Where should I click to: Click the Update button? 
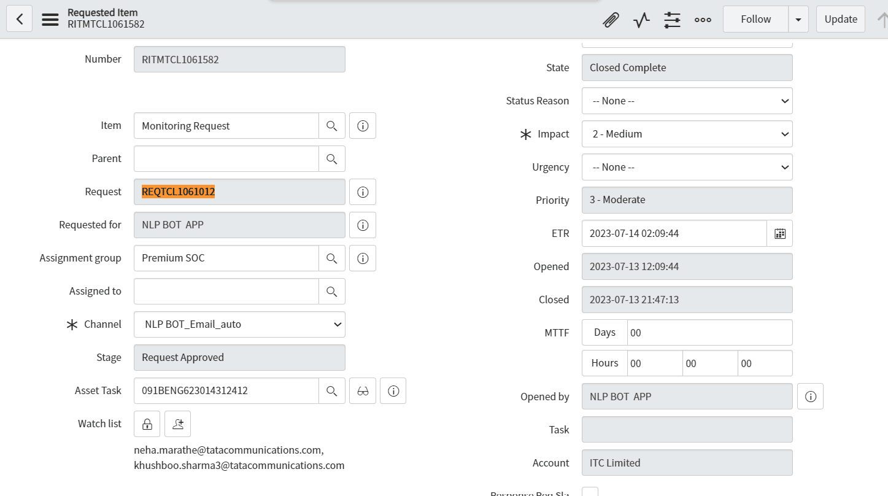[x=840, y=19]
